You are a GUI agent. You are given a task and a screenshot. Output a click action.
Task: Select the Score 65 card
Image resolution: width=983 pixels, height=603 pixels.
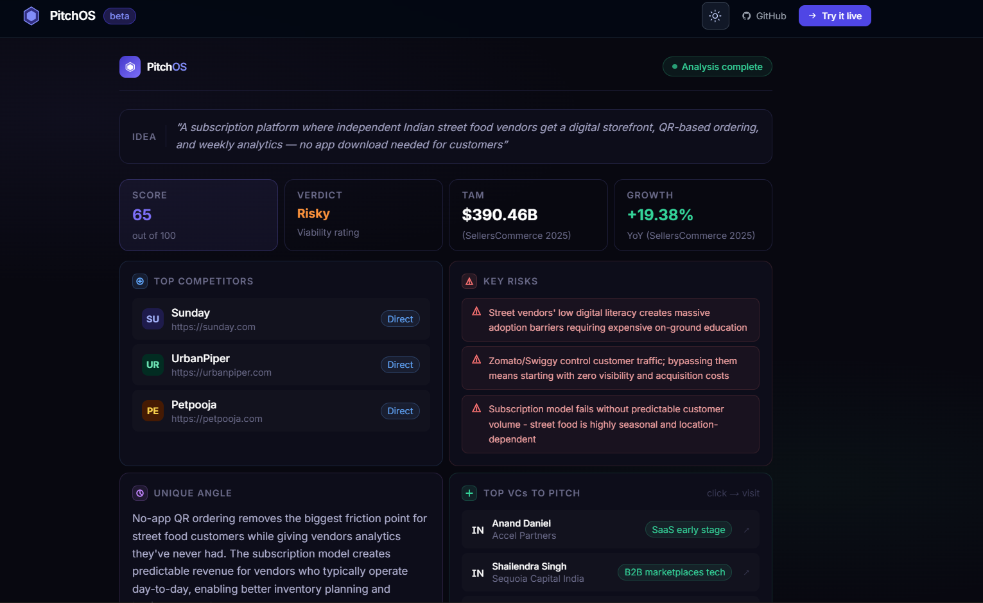[x=198, y=215]
